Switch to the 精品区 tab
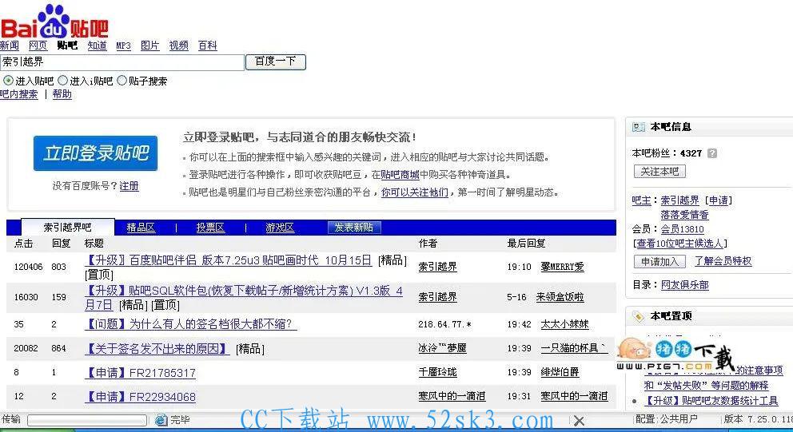 [x=141, y=228]
